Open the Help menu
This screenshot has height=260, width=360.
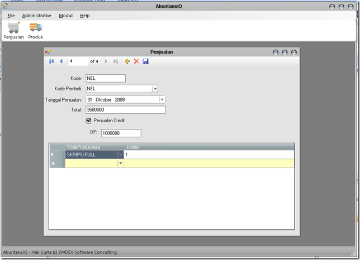click(85, 16)
